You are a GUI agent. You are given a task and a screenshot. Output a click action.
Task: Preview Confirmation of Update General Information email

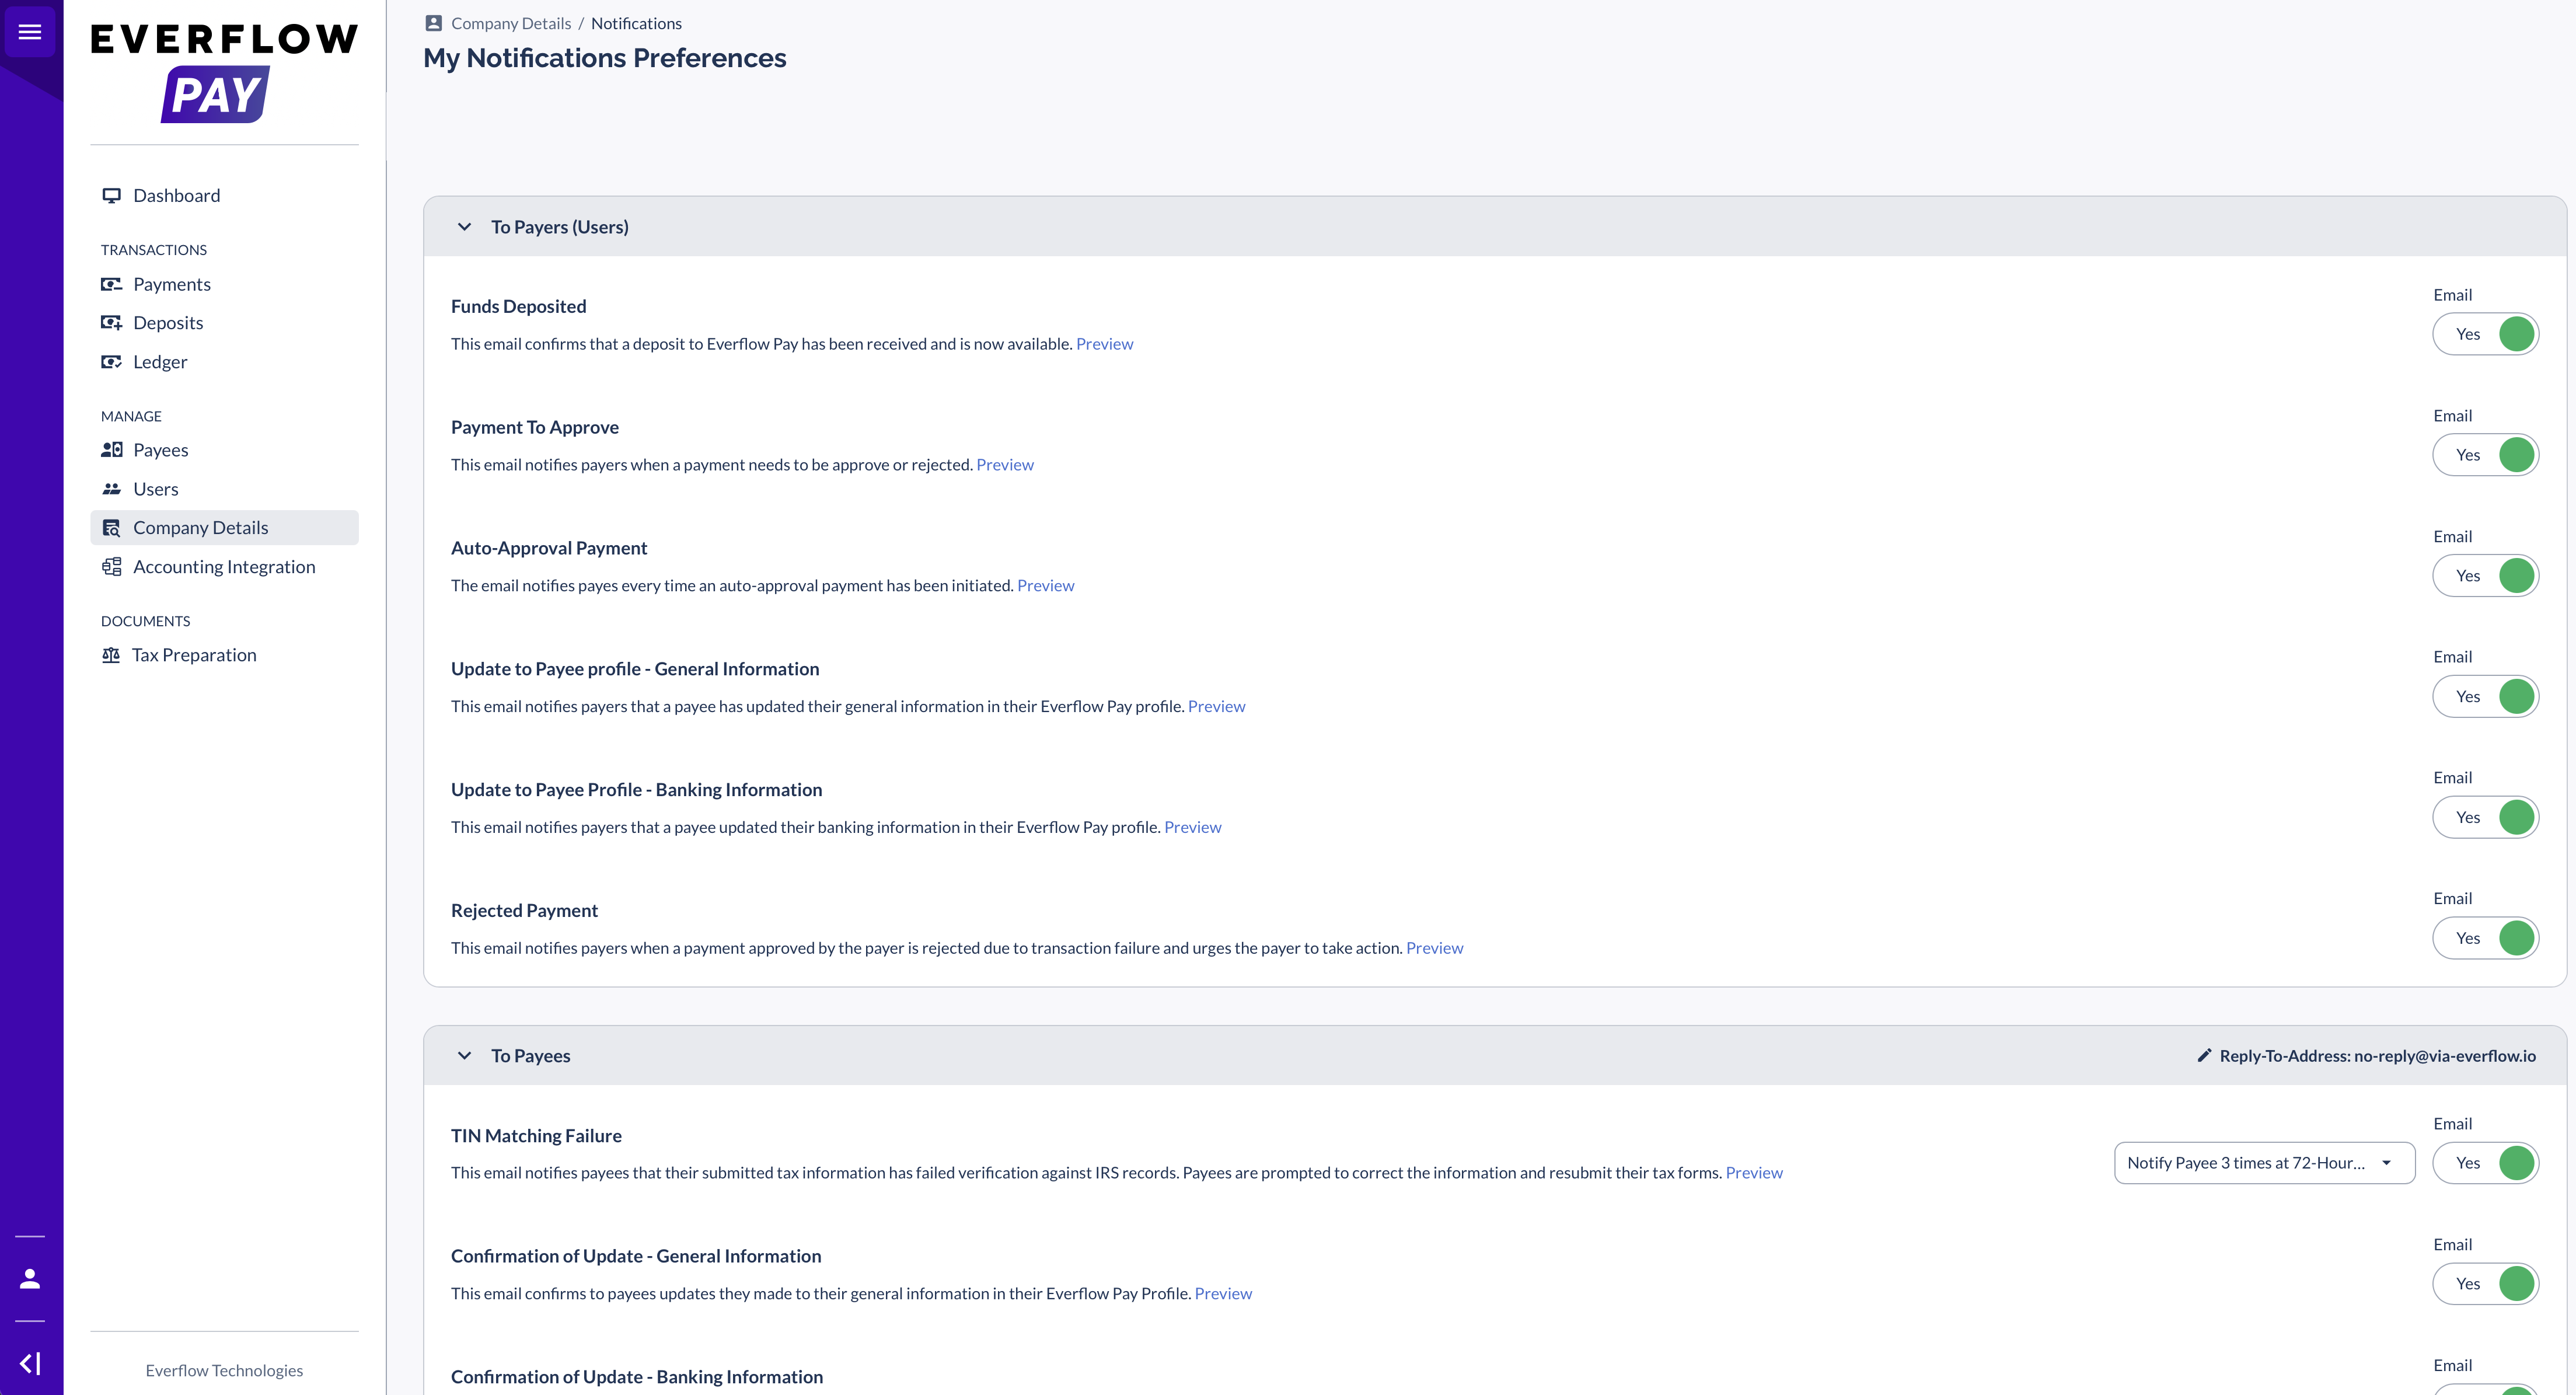pos(1223,1294)
